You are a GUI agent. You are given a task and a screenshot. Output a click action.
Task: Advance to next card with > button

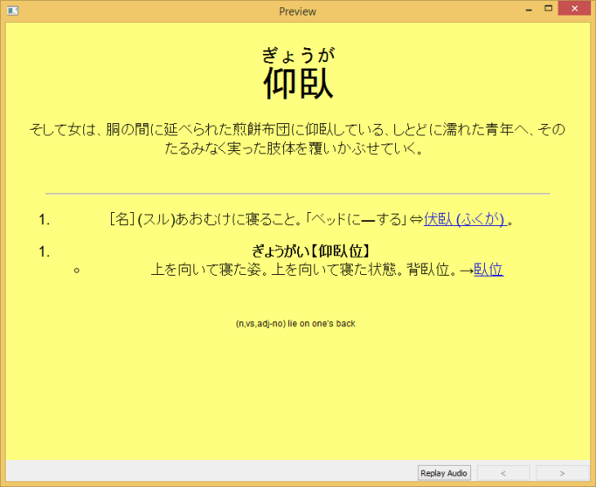point(563,473)
